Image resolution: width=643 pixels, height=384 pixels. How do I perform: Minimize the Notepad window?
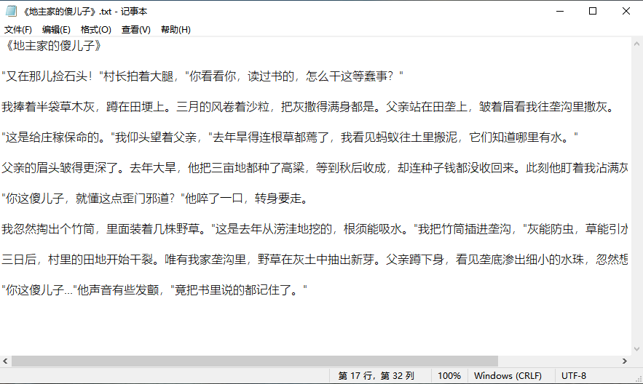coord(559,11)
